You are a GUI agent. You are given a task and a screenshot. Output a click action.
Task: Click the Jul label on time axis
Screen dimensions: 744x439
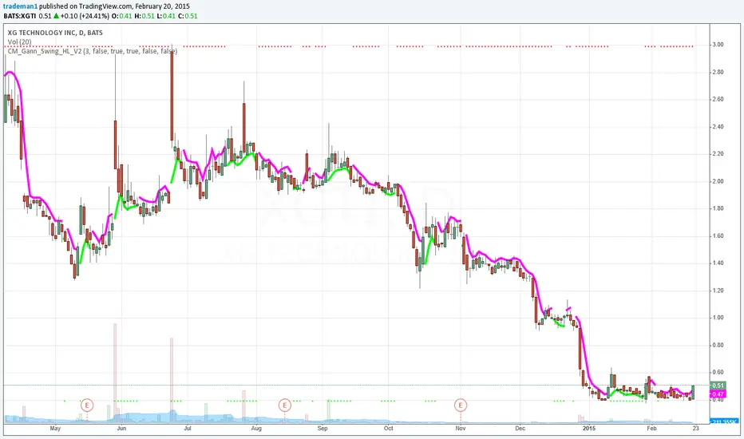188,428
